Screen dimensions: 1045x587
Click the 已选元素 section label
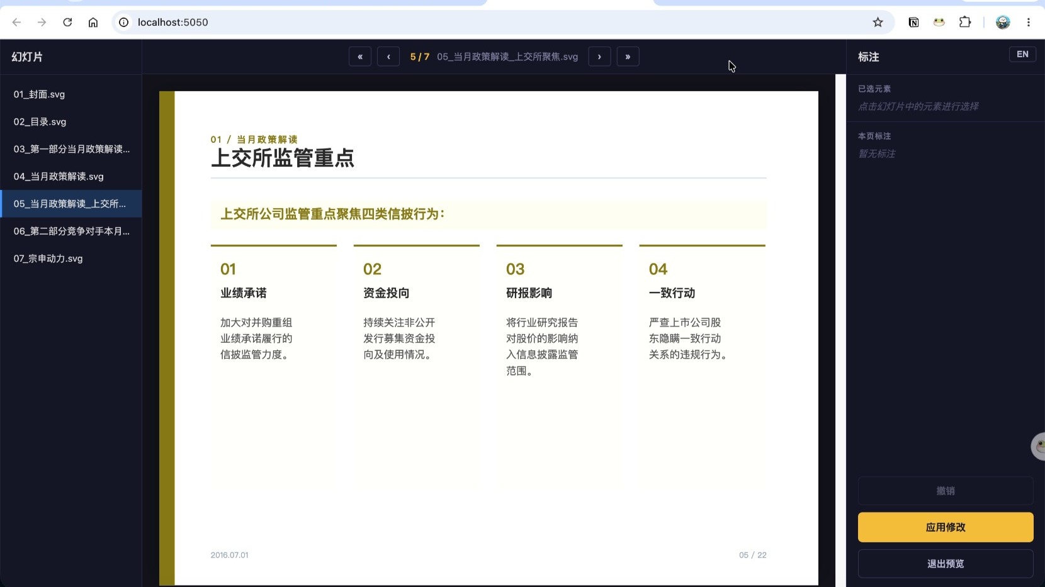coord(874,89)
